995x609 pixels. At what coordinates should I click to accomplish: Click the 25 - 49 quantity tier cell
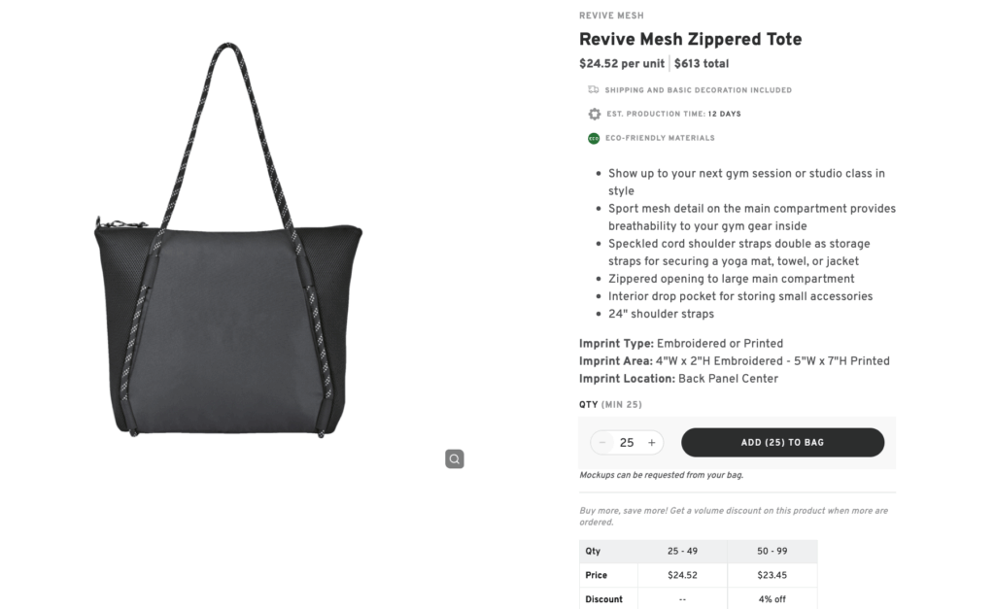point(682,551)
